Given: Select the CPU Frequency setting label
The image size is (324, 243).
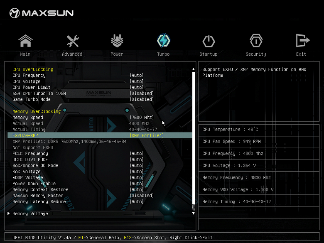Looking at the screenshot, I should [29, 76].
